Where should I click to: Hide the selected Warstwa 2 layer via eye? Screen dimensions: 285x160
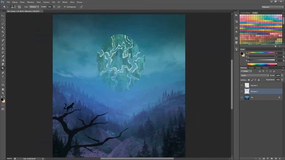242,91
